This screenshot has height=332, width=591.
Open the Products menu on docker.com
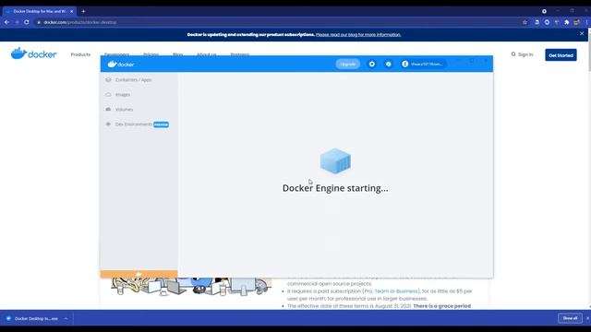coord(80,54)
